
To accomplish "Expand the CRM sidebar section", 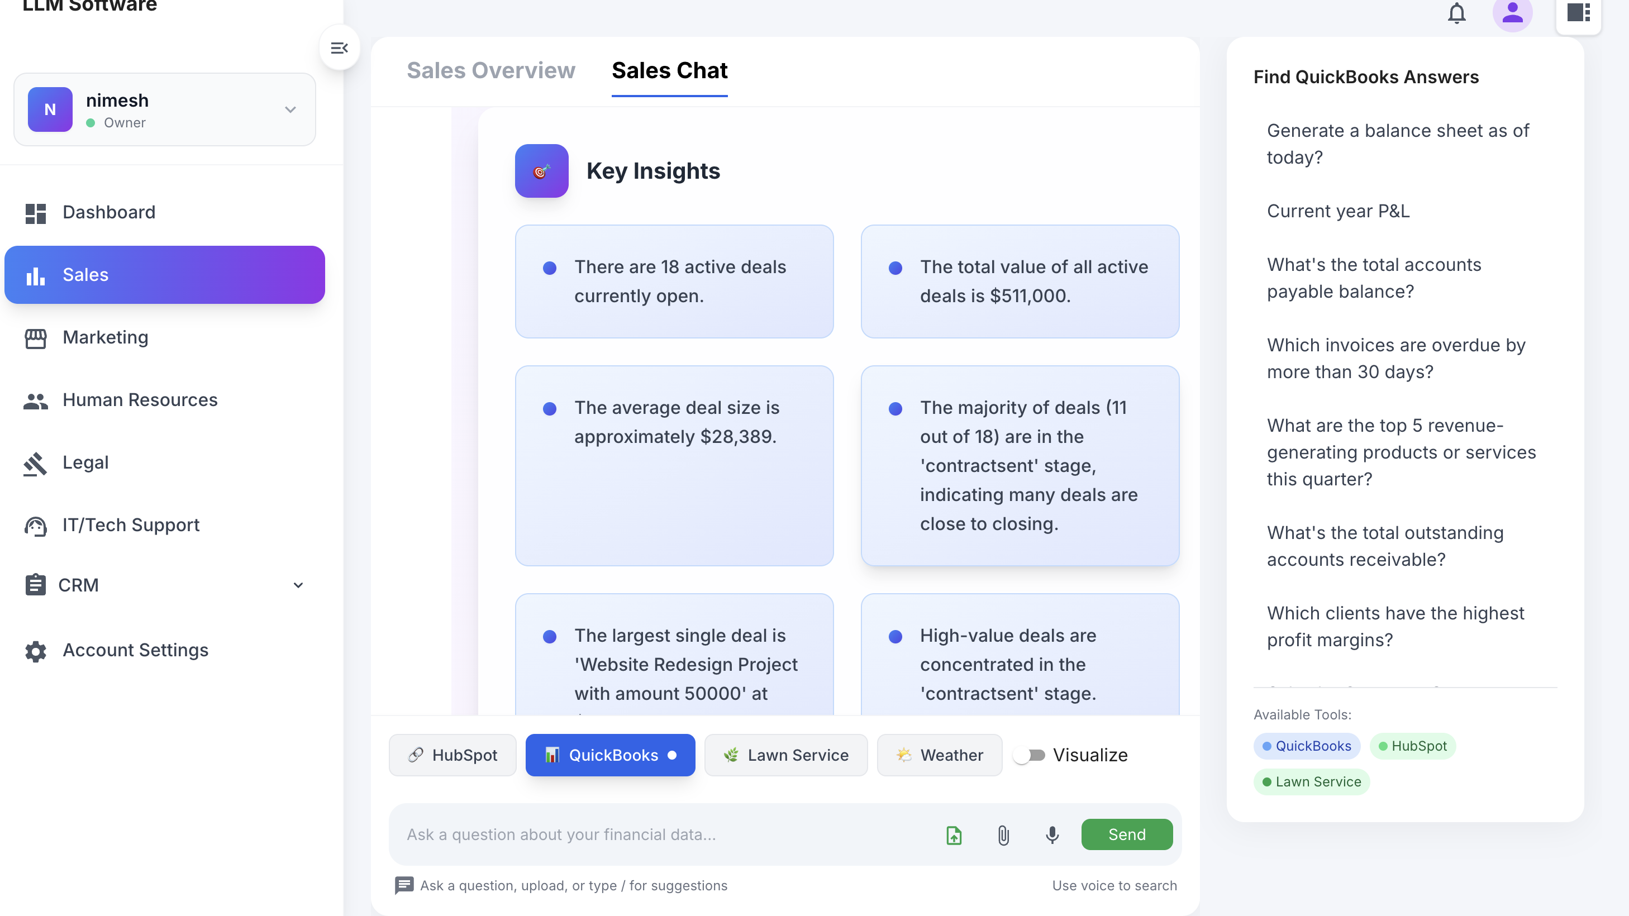I will [298, 585].
